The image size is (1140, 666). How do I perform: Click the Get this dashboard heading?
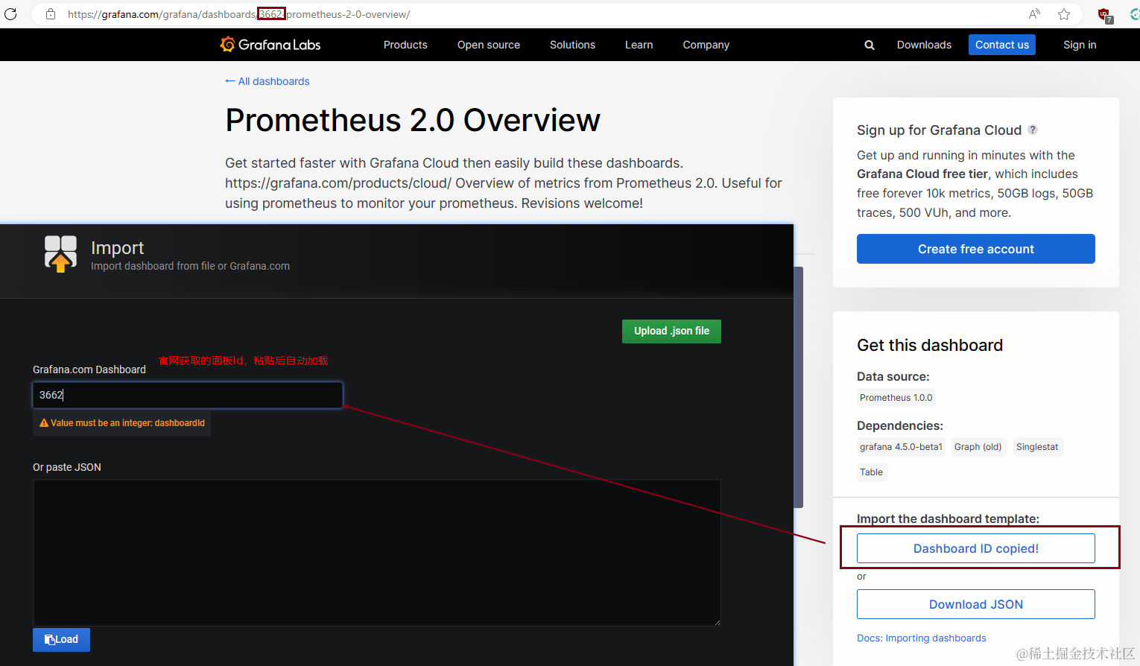click(930, 345)
